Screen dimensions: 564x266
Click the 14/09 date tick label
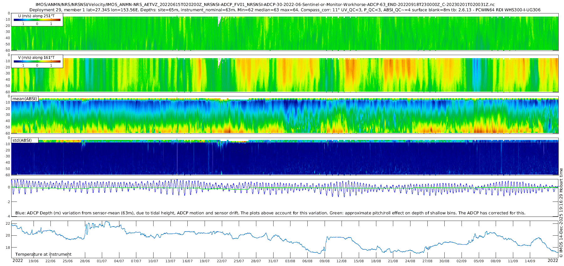[530, 261]
